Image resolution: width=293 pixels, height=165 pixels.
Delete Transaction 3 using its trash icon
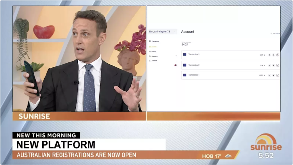(x=277, y=55)
